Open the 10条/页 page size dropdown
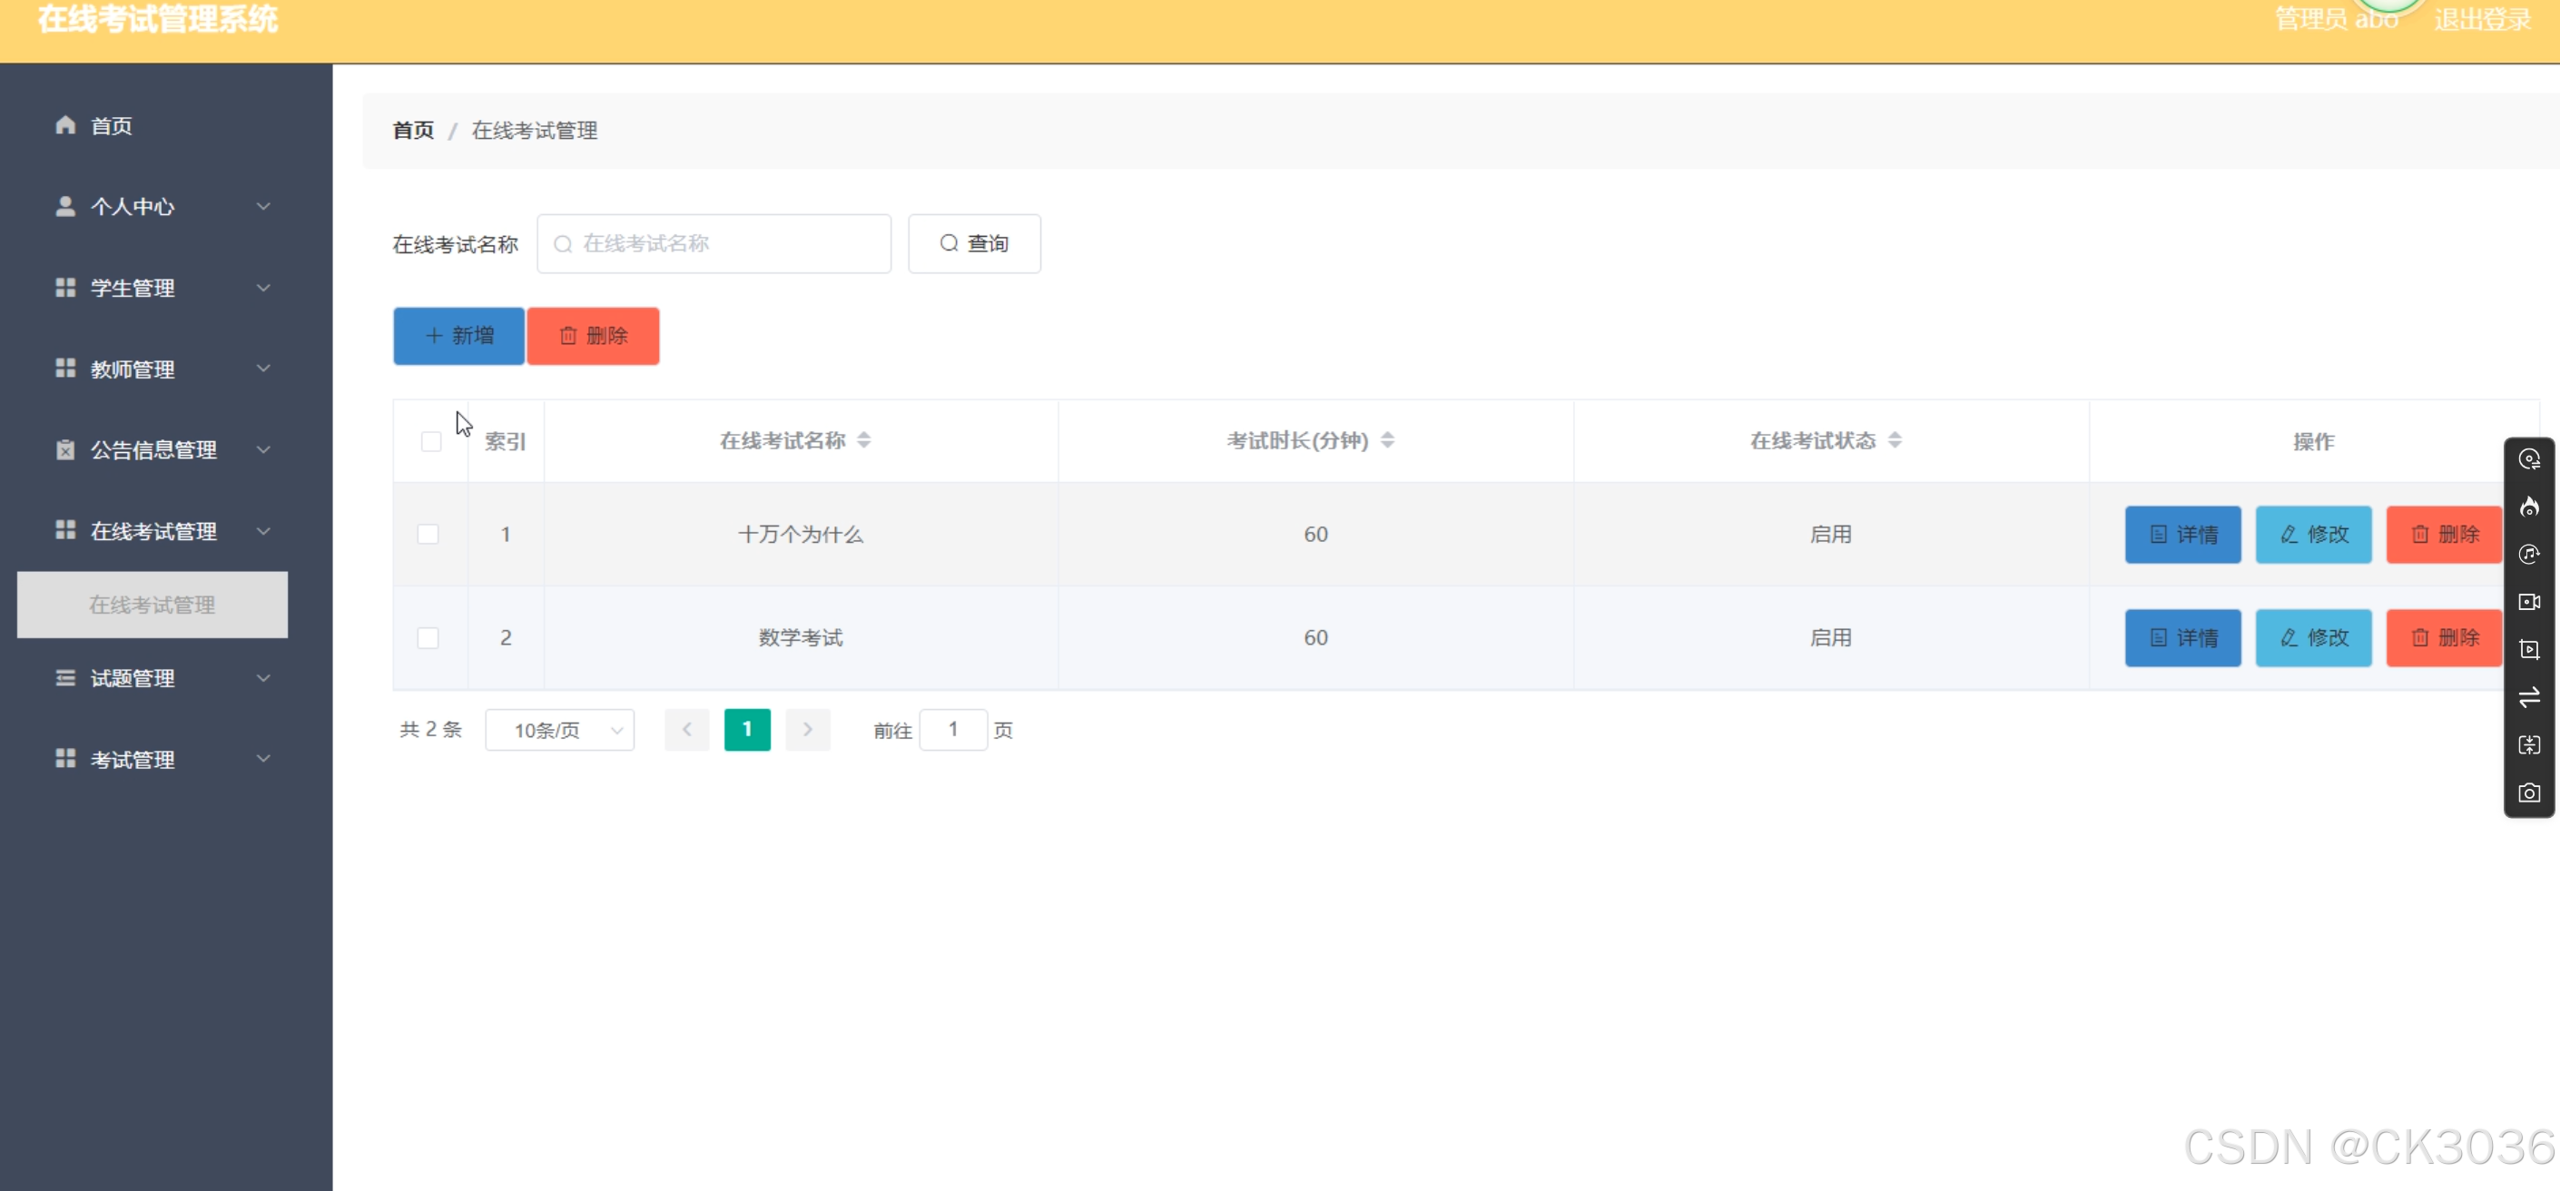This screenshot has width=2560, height=1191. point(559,731)
